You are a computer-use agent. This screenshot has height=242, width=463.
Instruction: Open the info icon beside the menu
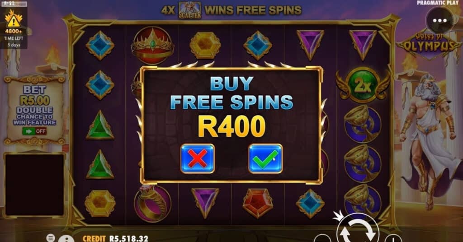[x=66, y=239]
